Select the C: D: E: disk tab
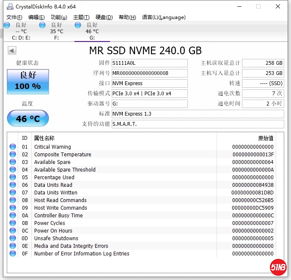Viewport: 291px width, 280px height. click(x=20, y=31)
